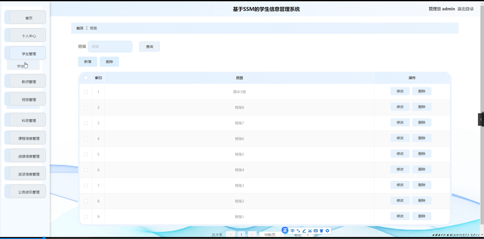Delete the 班级1 row
The height and width of the screenshot is (239, 484).
[422, 216]
